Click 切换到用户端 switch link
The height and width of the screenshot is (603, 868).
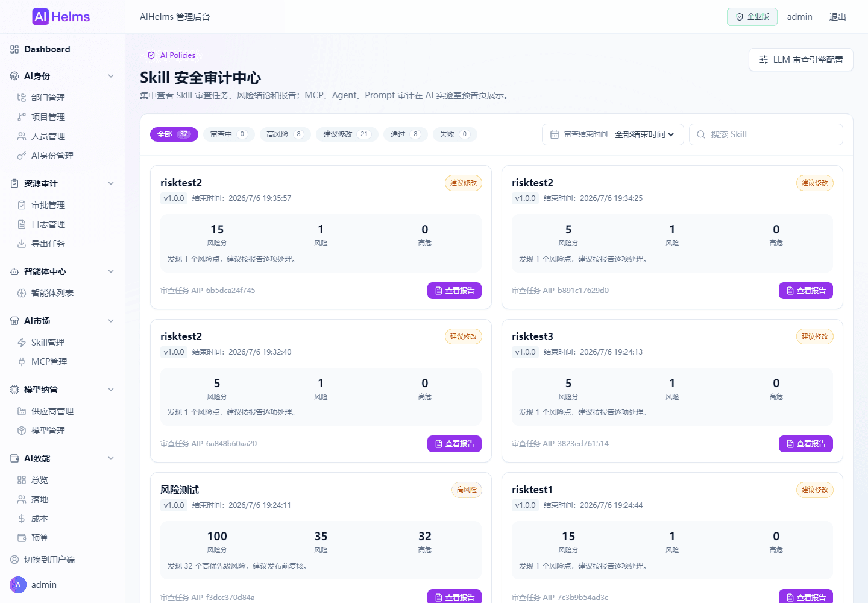(x=49, y=560)
